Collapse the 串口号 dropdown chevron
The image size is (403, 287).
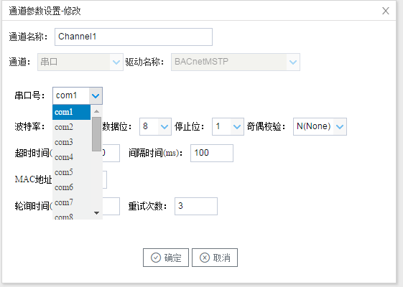96,95
